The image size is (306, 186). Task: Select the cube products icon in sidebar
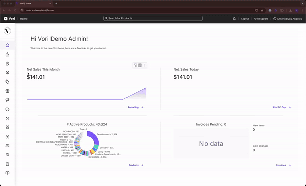click(7, 73)
